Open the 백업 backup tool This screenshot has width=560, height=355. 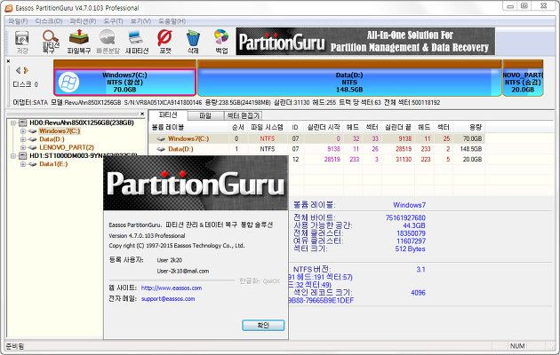point(221,42)
